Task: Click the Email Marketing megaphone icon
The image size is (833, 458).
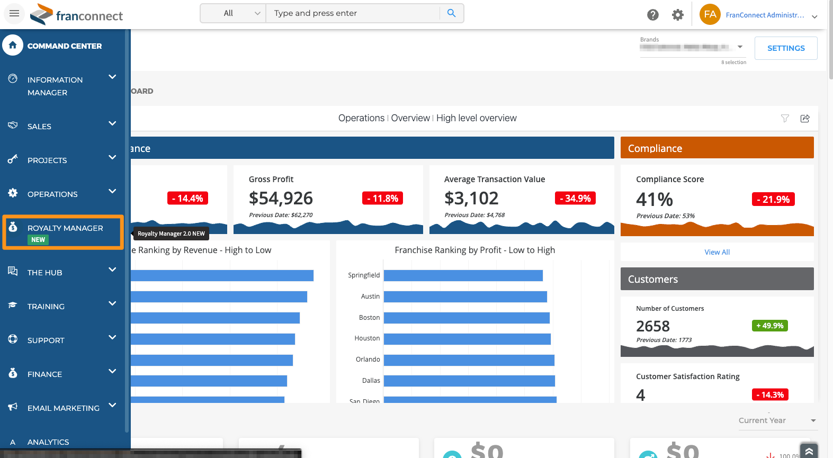Action: tap(13, 407)
